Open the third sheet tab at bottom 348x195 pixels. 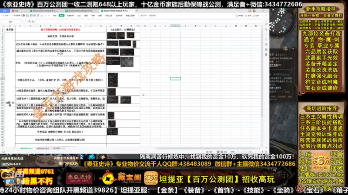[x=57, y=148]
